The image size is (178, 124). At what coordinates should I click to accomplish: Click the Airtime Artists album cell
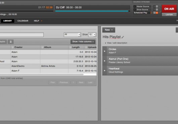(54, 66)
